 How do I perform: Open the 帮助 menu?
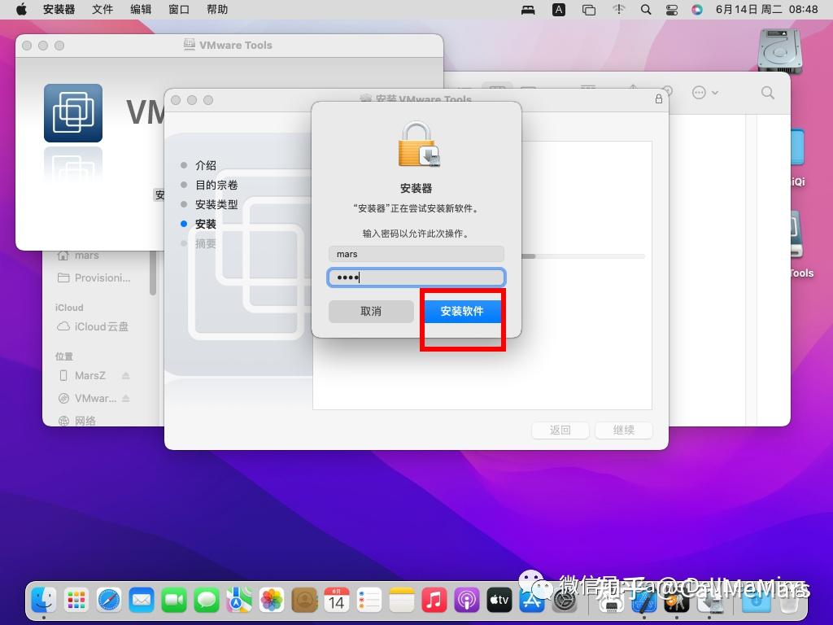[217, 10]
